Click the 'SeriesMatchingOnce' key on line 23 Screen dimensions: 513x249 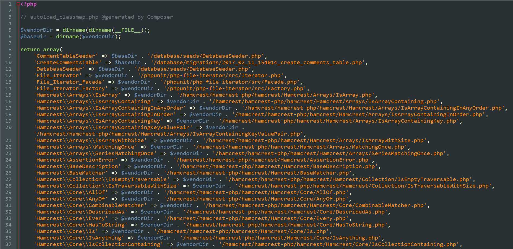[x=95, y=153]
